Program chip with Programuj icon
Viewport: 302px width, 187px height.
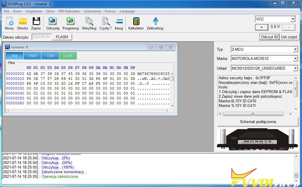[x=71, y=21]
